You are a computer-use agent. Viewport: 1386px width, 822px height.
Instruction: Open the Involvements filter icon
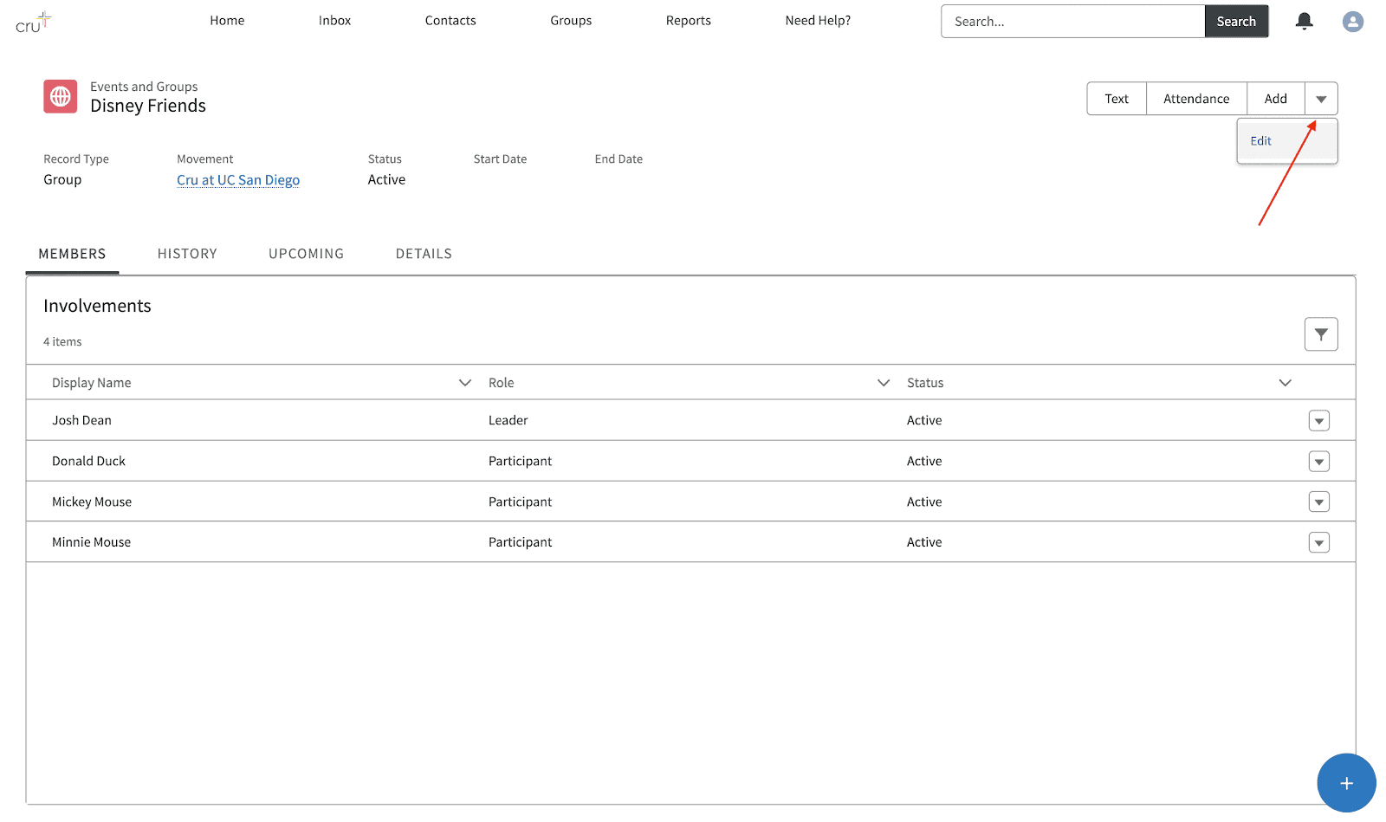pos(1320,334)
